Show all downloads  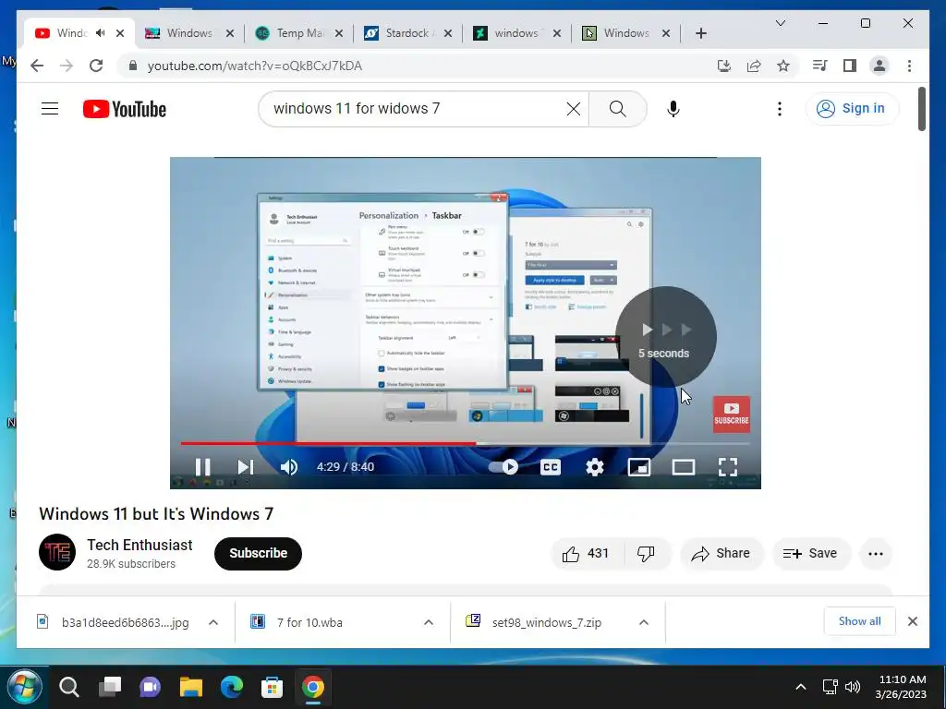tap(859, 621)
